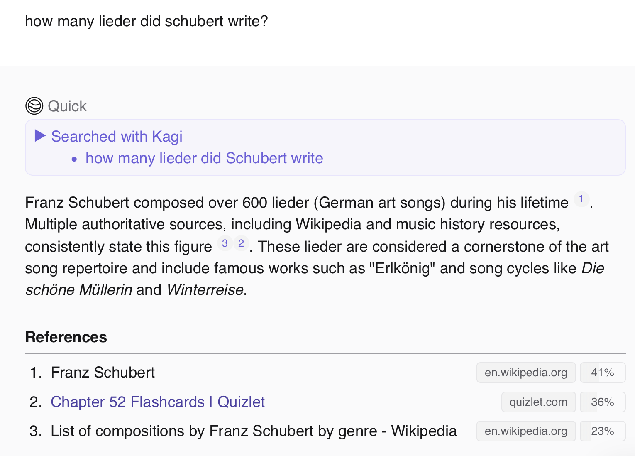
Task: Click the 23% relevance indicator
Action: [x=602, y=431]
